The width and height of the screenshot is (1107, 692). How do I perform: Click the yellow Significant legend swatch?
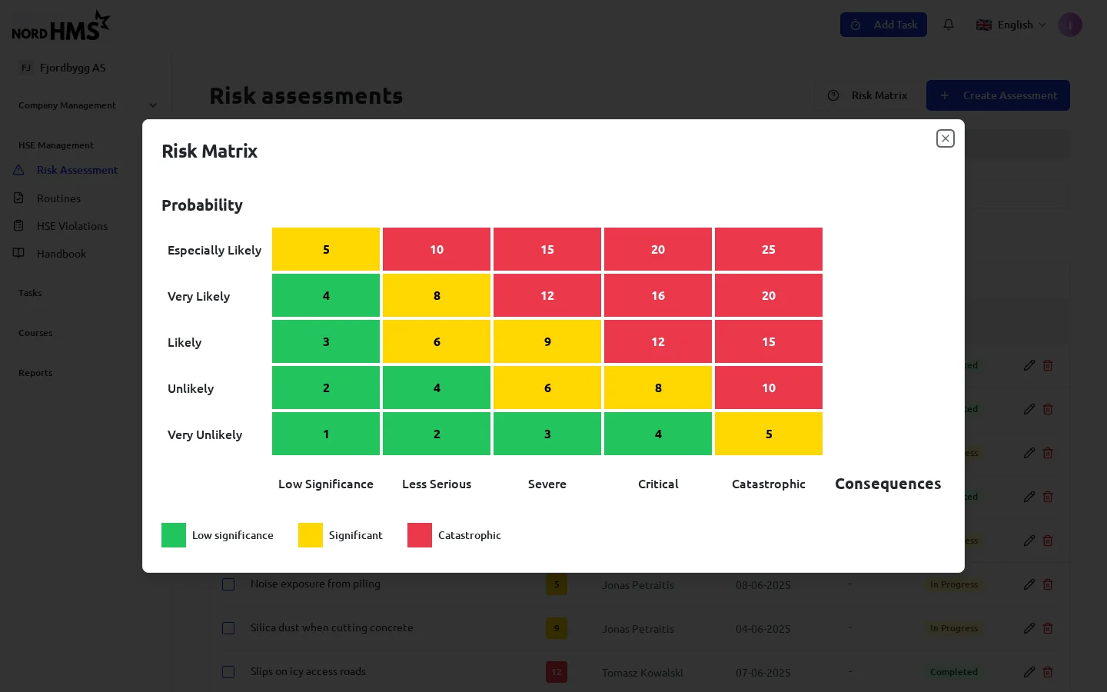(311, 535)
